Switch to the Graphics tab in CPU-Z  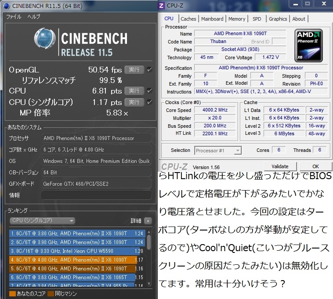[x=278, y=19]
